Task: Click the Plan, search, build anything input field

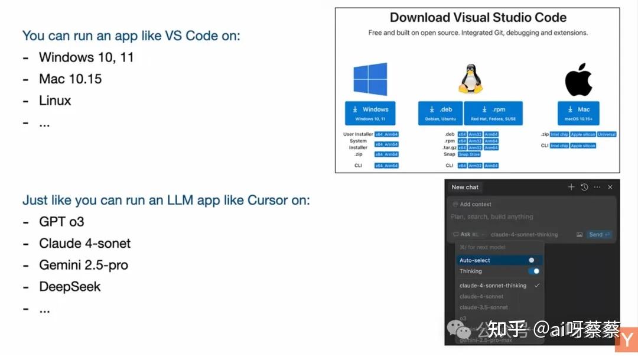Action: pos(491,216)
